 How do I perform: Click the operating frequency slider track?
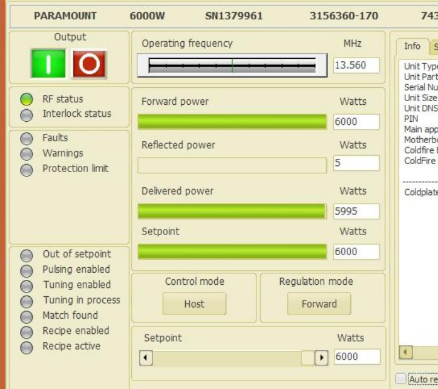(232, 65)
